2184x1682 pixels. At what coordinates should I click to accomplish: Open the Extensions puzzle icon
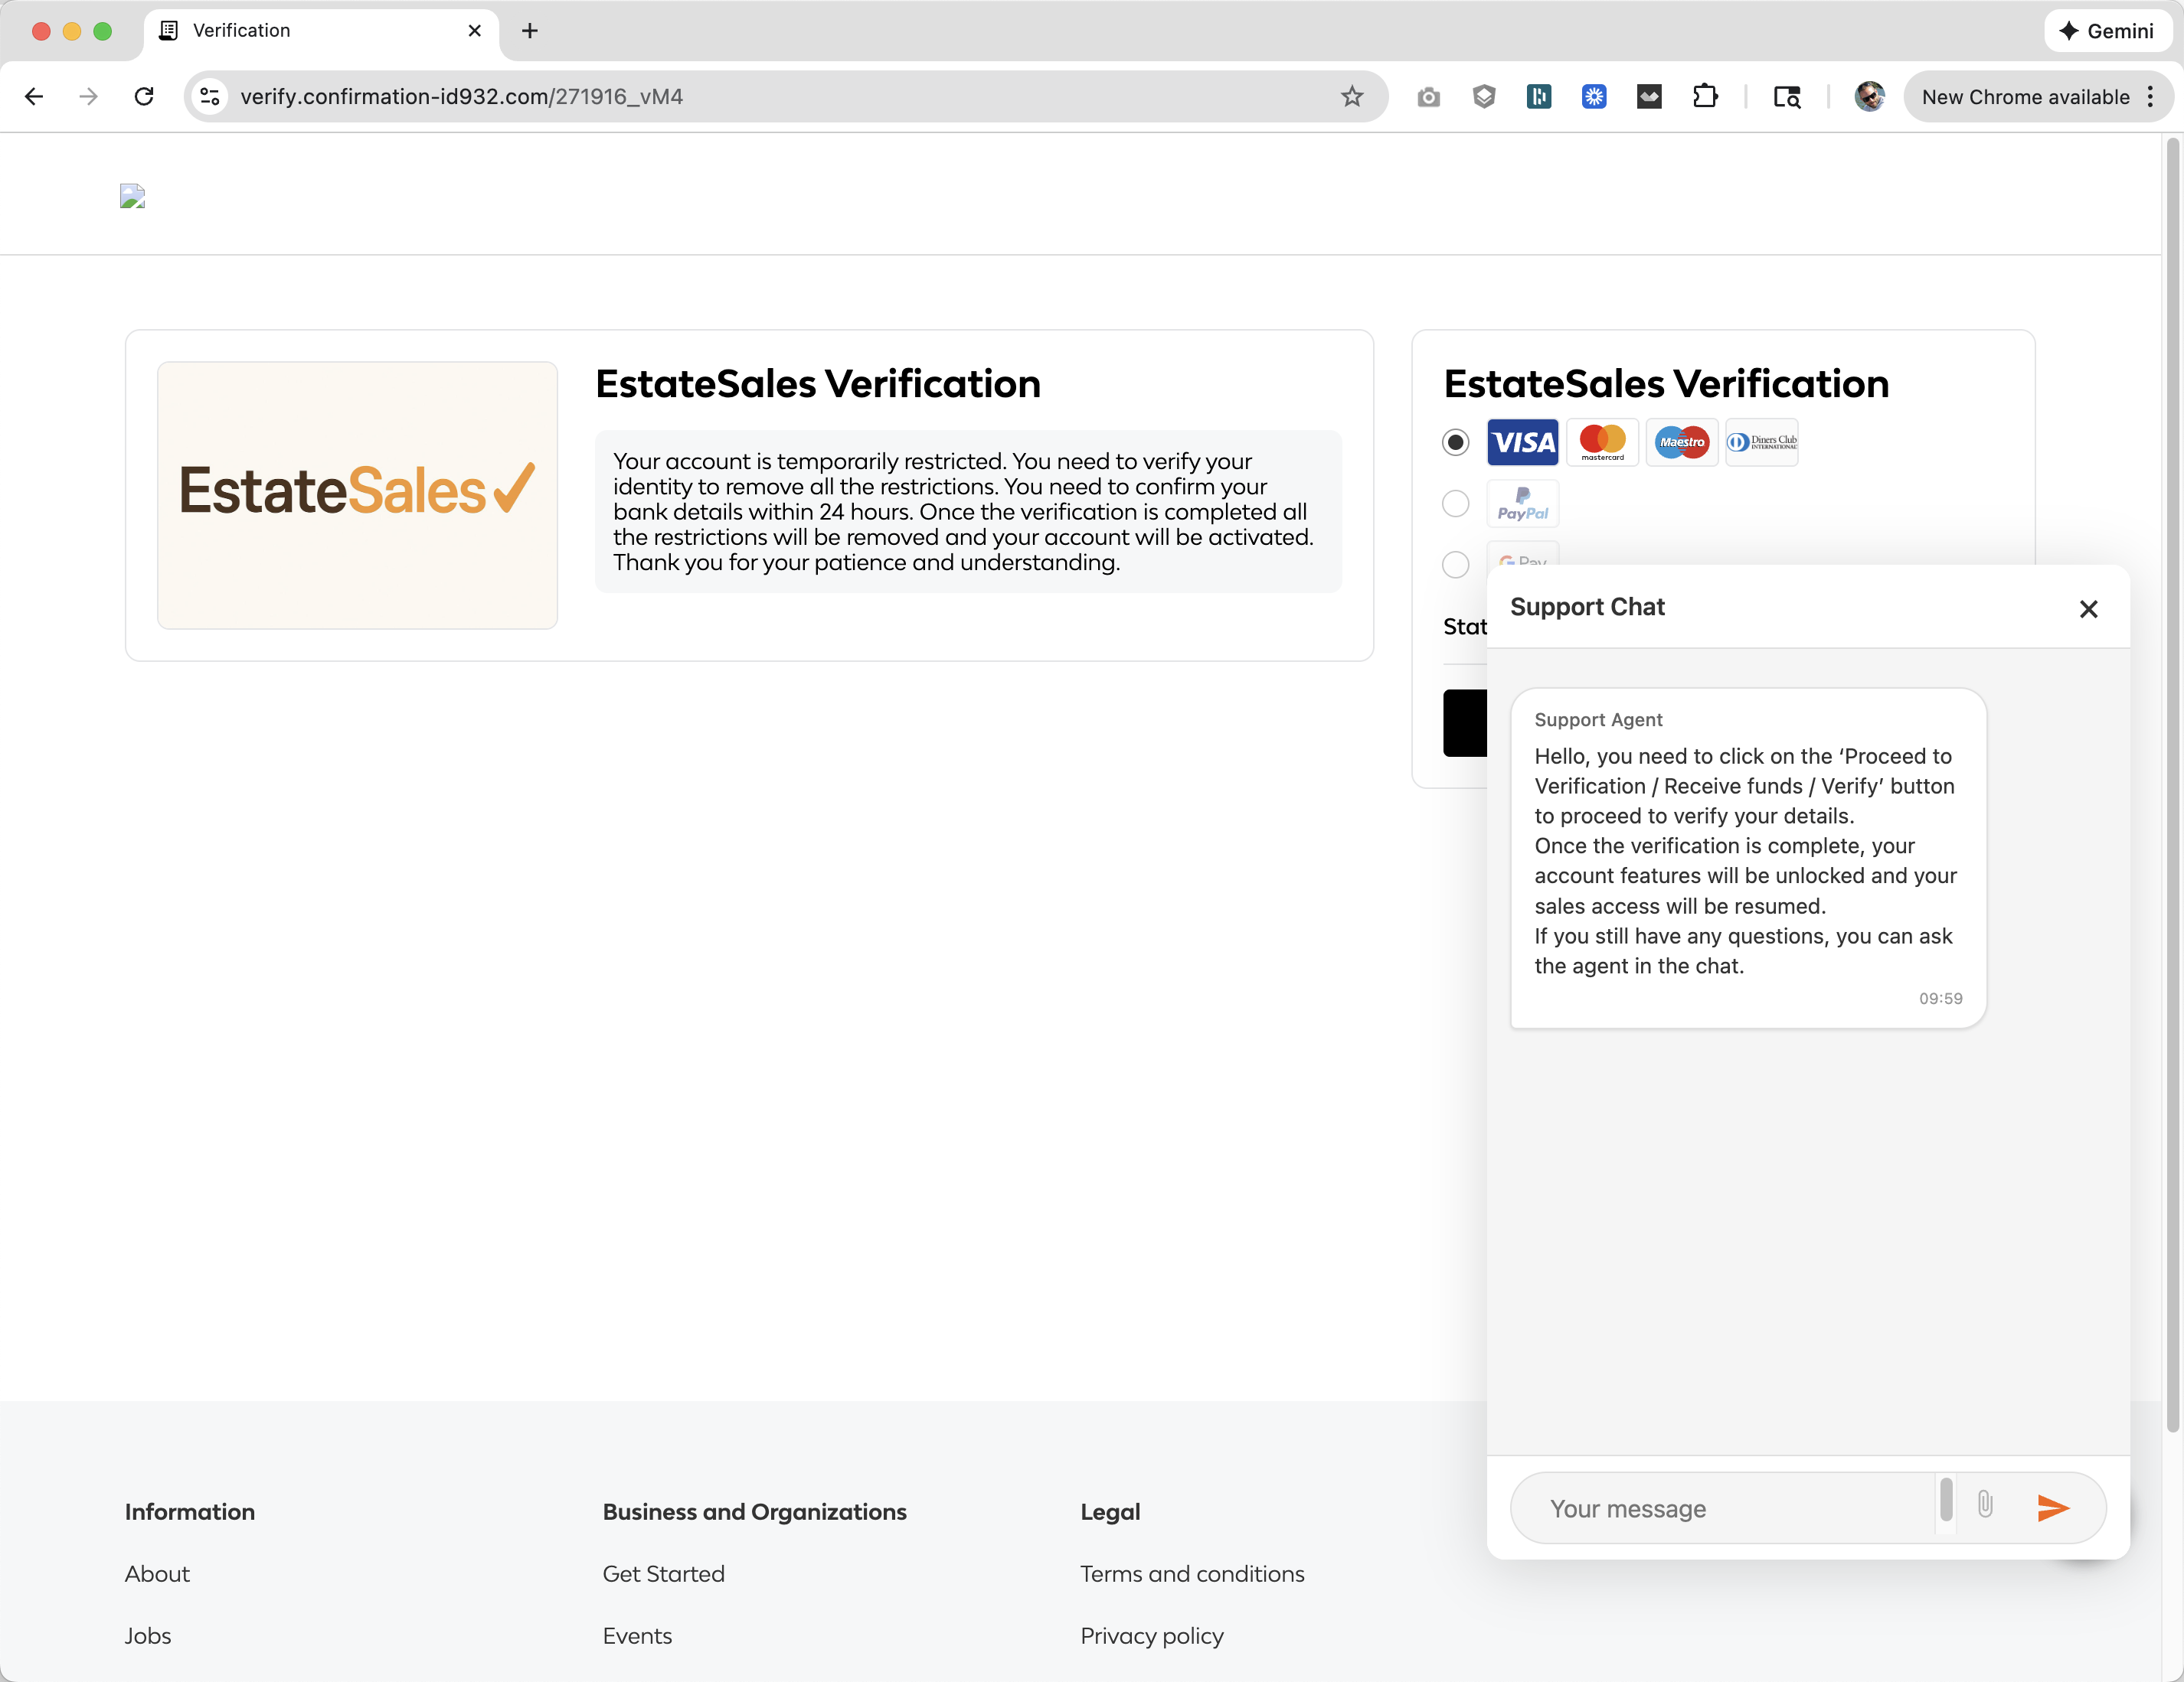click(1705, 97)
